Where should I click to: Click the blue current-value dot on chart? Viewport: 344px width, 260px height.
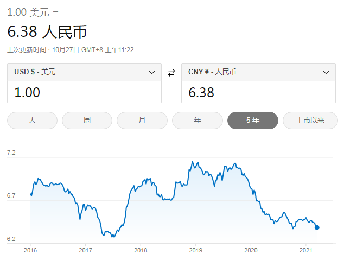pyautogui.click(x=317, y=227)
